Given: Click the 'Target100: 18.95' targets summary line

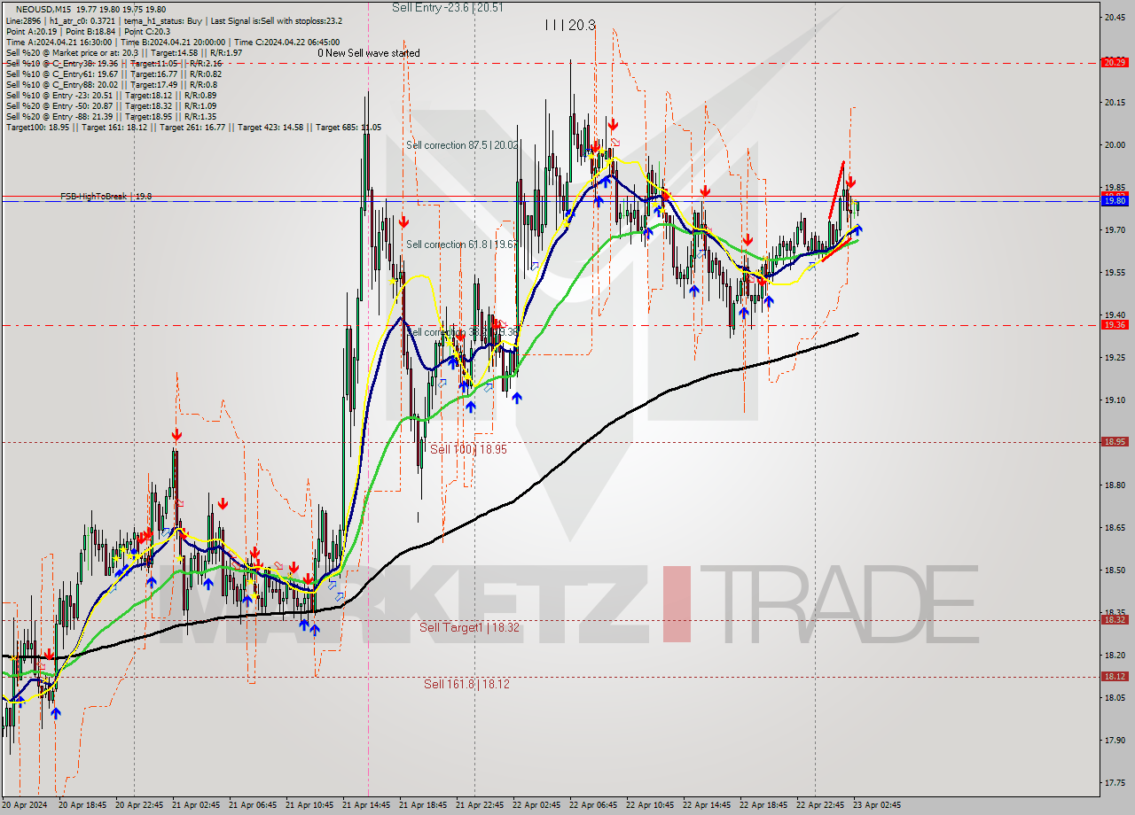Looking at the screenshot, I should [193, 127].
